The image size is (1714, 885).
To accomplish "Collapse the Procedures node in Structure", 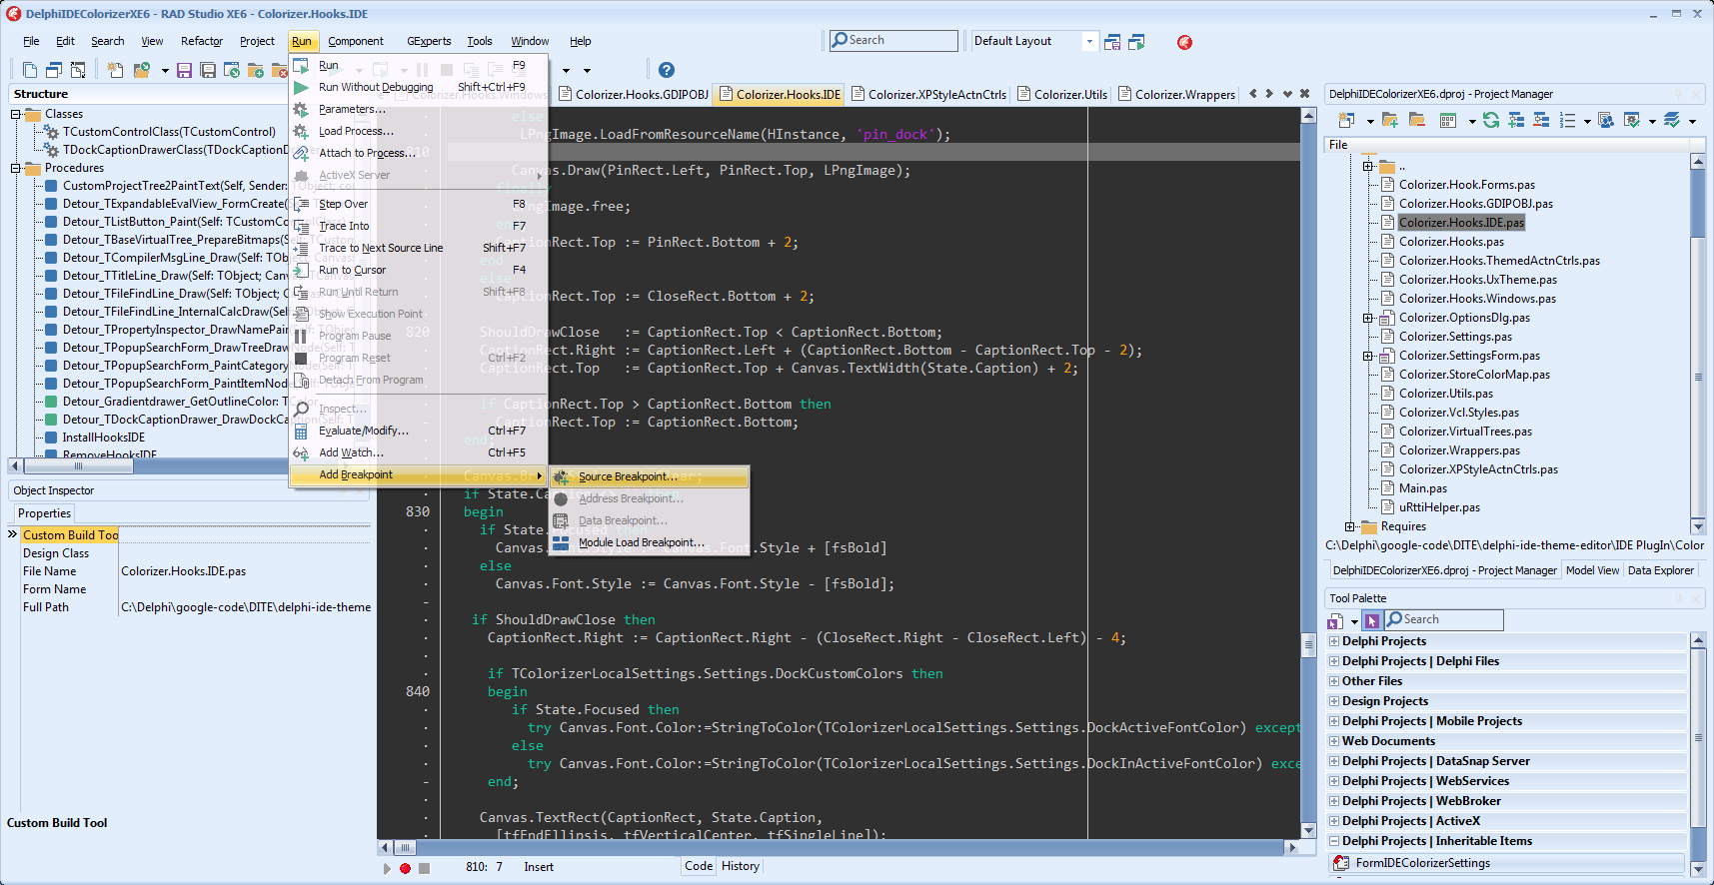I will point(16,168).
